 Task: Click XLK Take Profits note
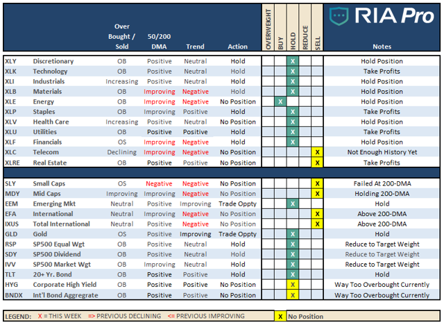click(x=382, y=72)
